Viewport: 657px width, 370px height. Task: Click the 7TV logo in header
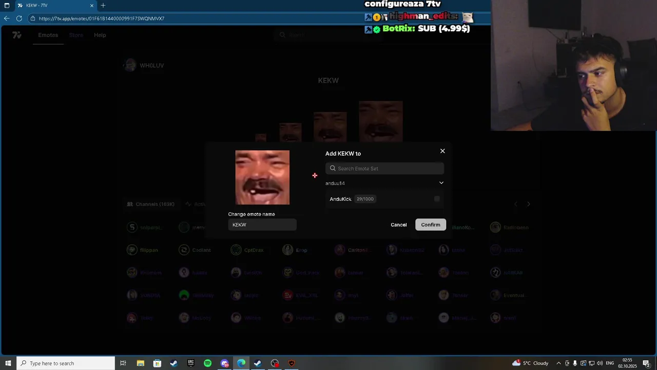tap(17, 35)
